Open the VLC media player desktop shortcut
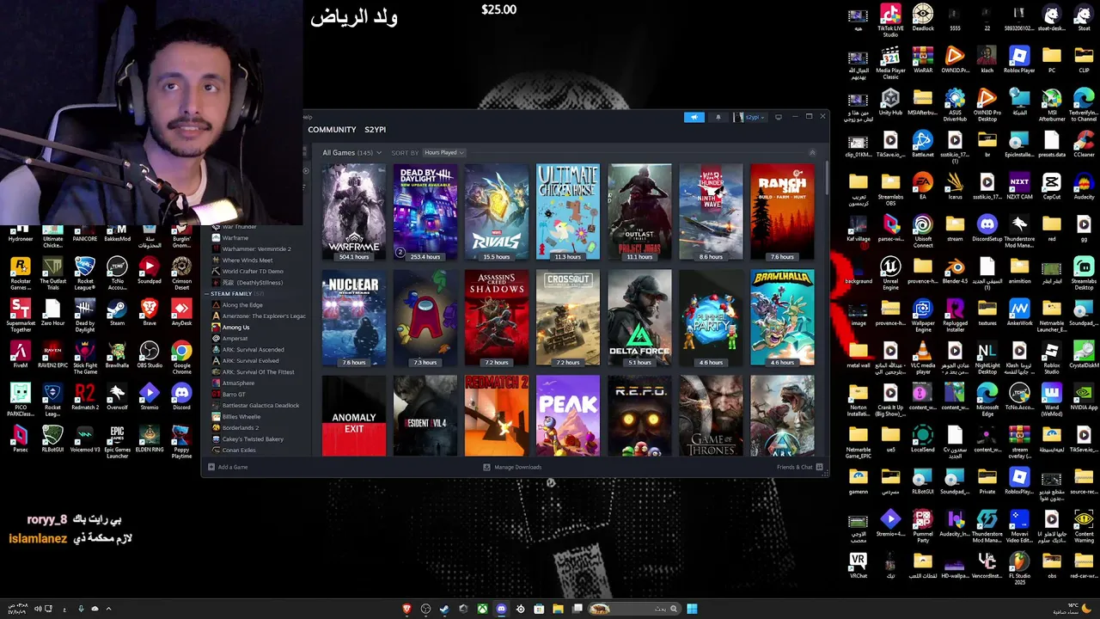The height and width of the screenshot is (619, 1100). coord(923,358)
